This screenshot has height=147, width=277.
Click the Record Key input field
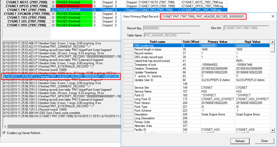[x=172, y=28]
